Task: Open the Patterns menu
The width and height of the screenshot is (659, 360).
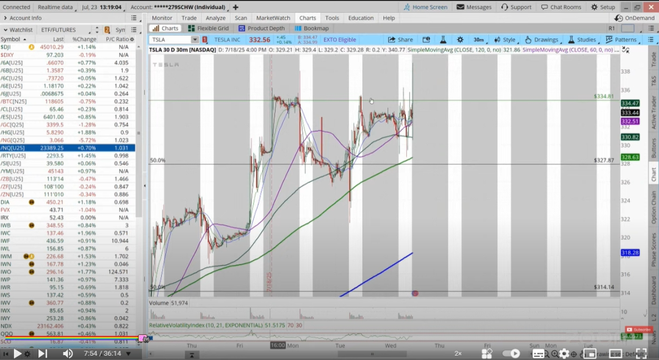Action: coord(622,40)
